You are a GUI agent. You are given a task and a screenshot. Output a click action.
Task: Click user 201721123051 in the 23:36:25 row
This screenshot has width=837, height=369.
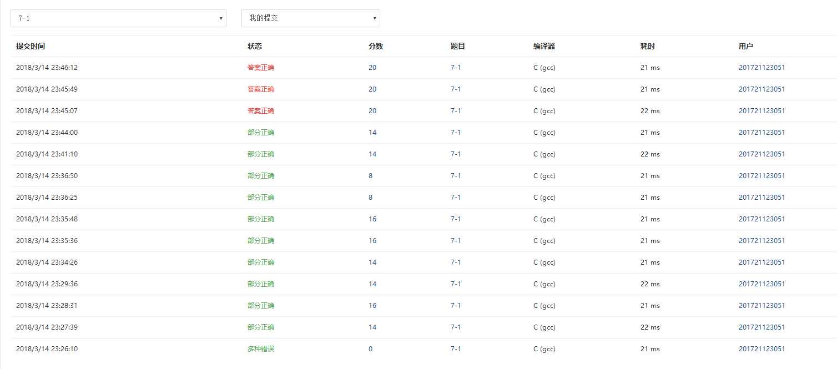762,198
